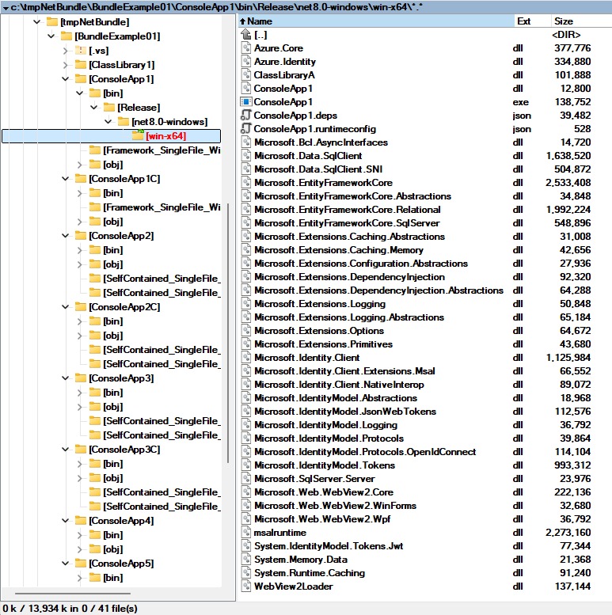Click the Release folder icon

click(109, 108)
